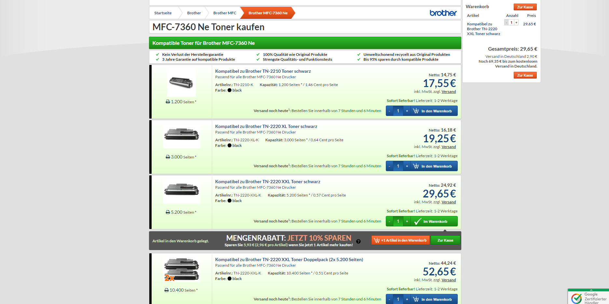Increase quantity of TN-2210 toner
Image resolution: width=609 pixels, height=304 pixels.
407,111
